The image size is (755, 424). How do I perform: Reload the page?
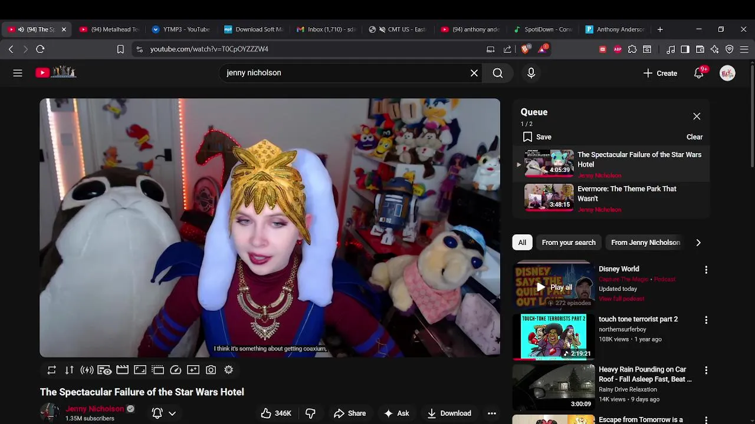tap(40, 49)
